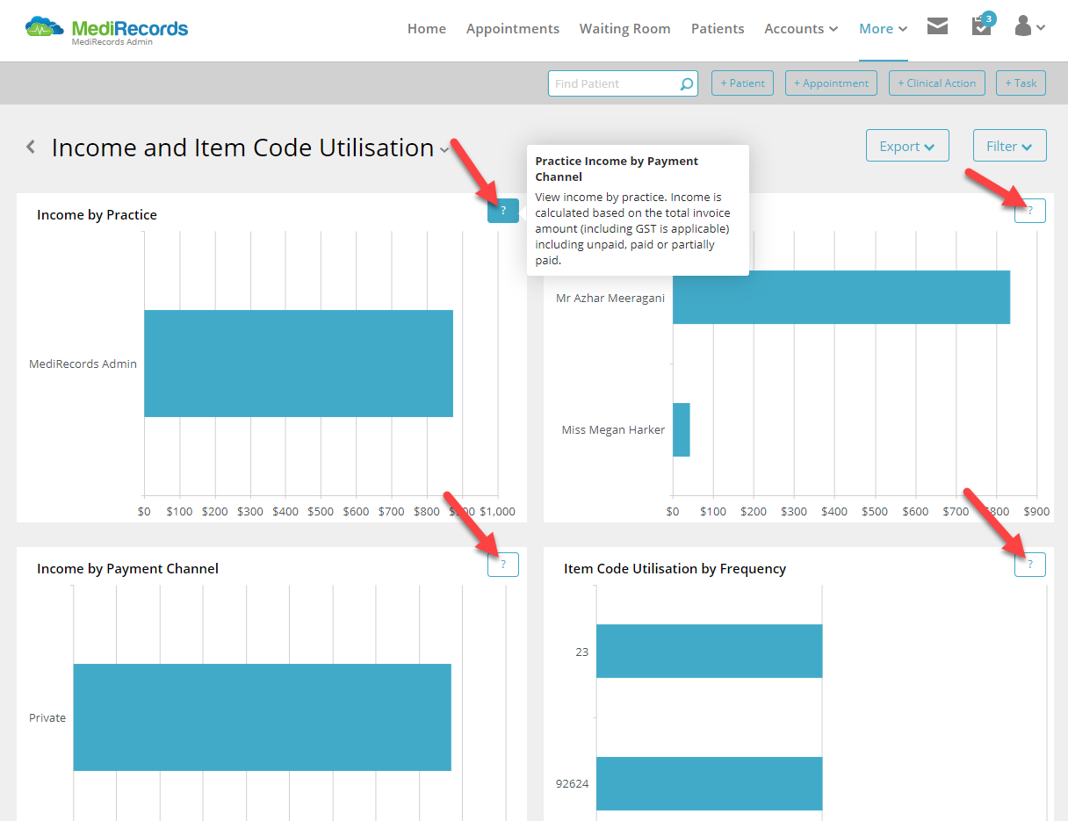Click the Miss Megan Harker bar
This screenshot has width=1068, height=821.
[x=682, y=429]
